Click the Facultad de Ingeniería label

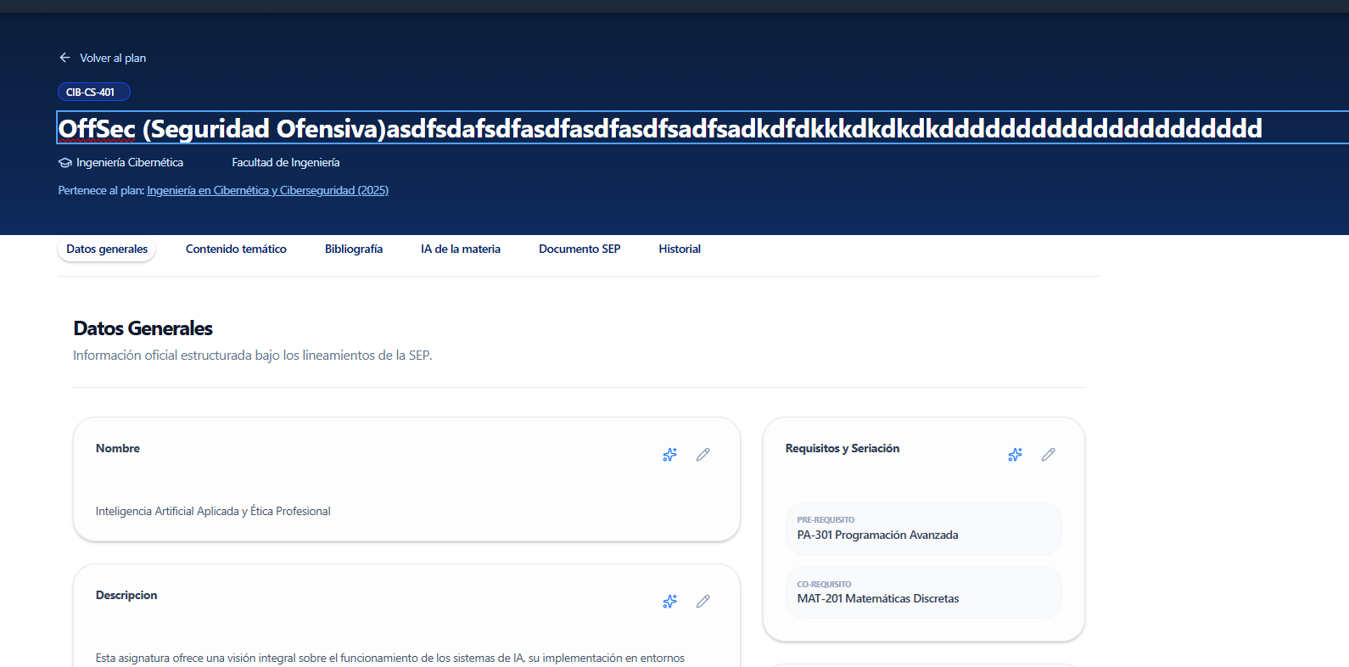coord(285,163)
